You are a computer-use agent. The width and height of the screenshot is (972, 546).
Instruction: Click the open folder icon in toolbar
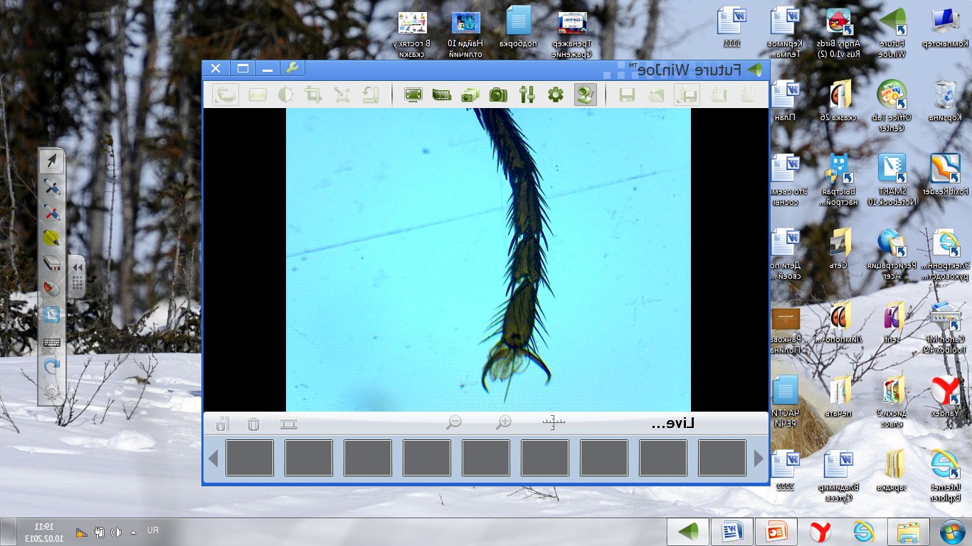tap(655, 95)
